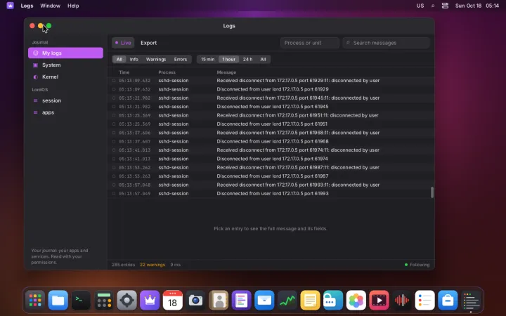This screenshot has height=316, width=506.
Task: Focus the Search messages field
Action: [387, 43]
